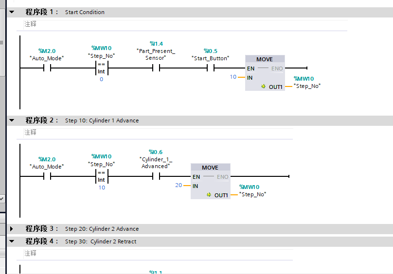393x274 pixels.
Task: Click the IN value 20 of MOVE block
Action: 179,185
